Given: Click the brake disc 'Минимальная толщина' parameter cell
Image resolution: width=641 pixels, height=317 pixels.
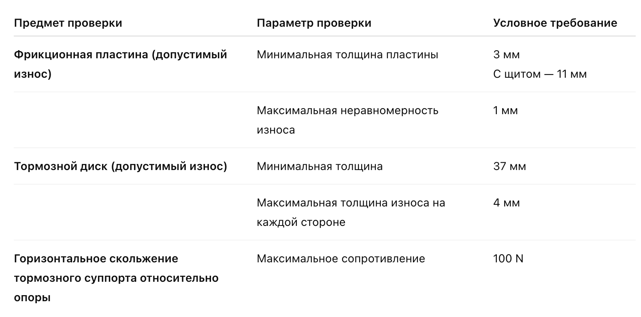Looking at the screenshot, I should pos(319,166).
